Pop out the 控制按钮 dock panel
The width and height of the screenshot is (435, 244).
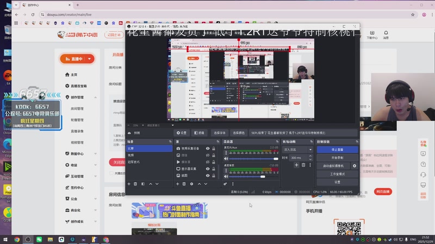[x=357, y=142]
